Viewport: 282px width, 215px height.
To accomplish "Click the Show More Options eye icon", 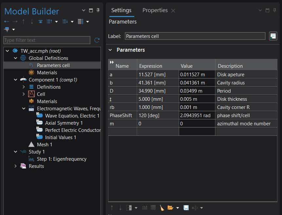I will [40, 22].
